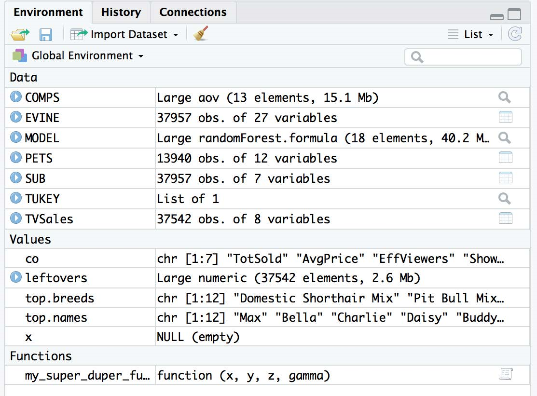The height and width of the screenshot is (396, 537).
Task: View EVINE data table grid icon
Action: tap(505, 117)
